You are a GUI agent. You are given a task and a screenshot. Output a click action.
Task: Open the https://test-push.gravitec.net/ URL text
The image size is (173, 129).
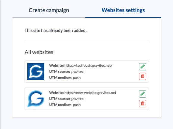pyautogui.click(x=88, y=66)
